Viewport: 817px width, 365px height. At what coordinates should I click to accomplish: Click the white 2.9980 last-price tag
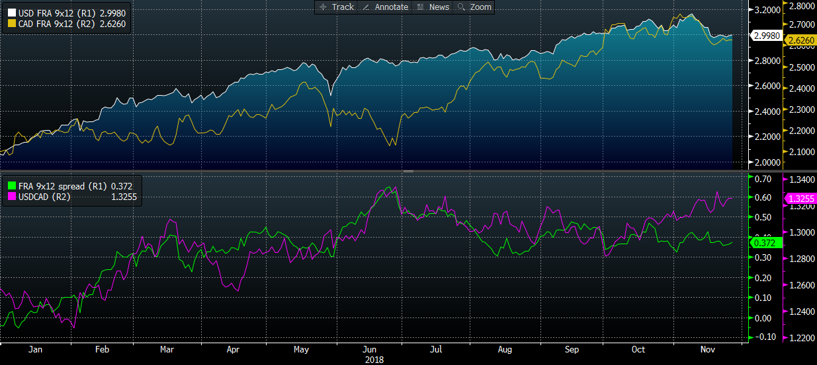766,36
